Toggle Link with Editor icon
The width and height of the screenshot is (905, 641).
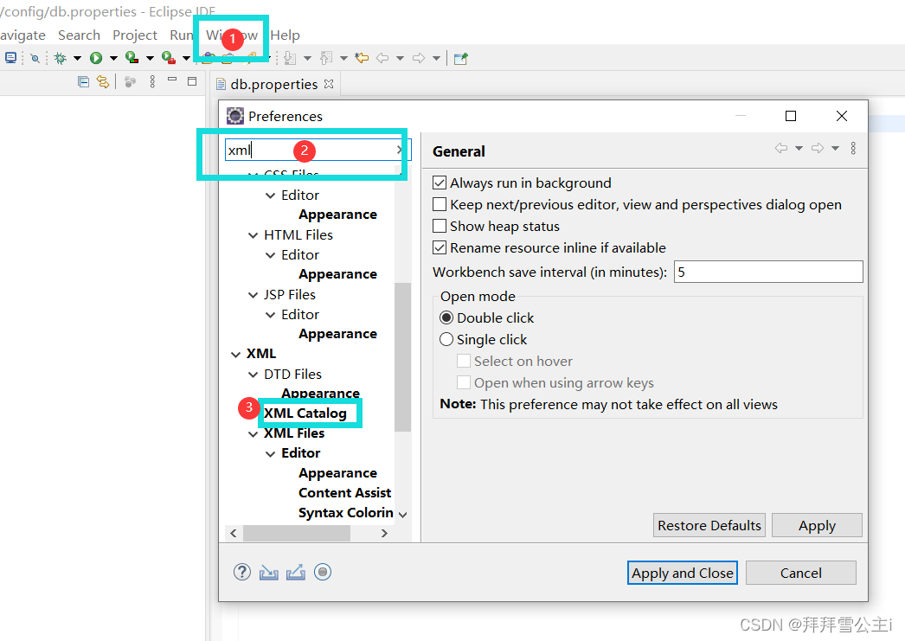pos(103,82)
